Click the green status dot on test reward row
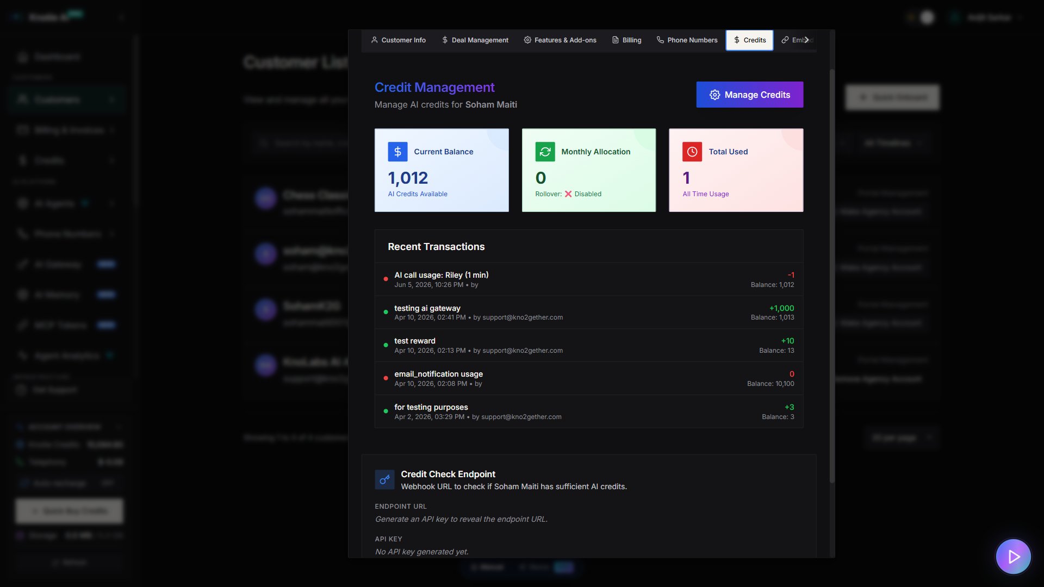The image size is (1044, 587). tap(386, 345)
